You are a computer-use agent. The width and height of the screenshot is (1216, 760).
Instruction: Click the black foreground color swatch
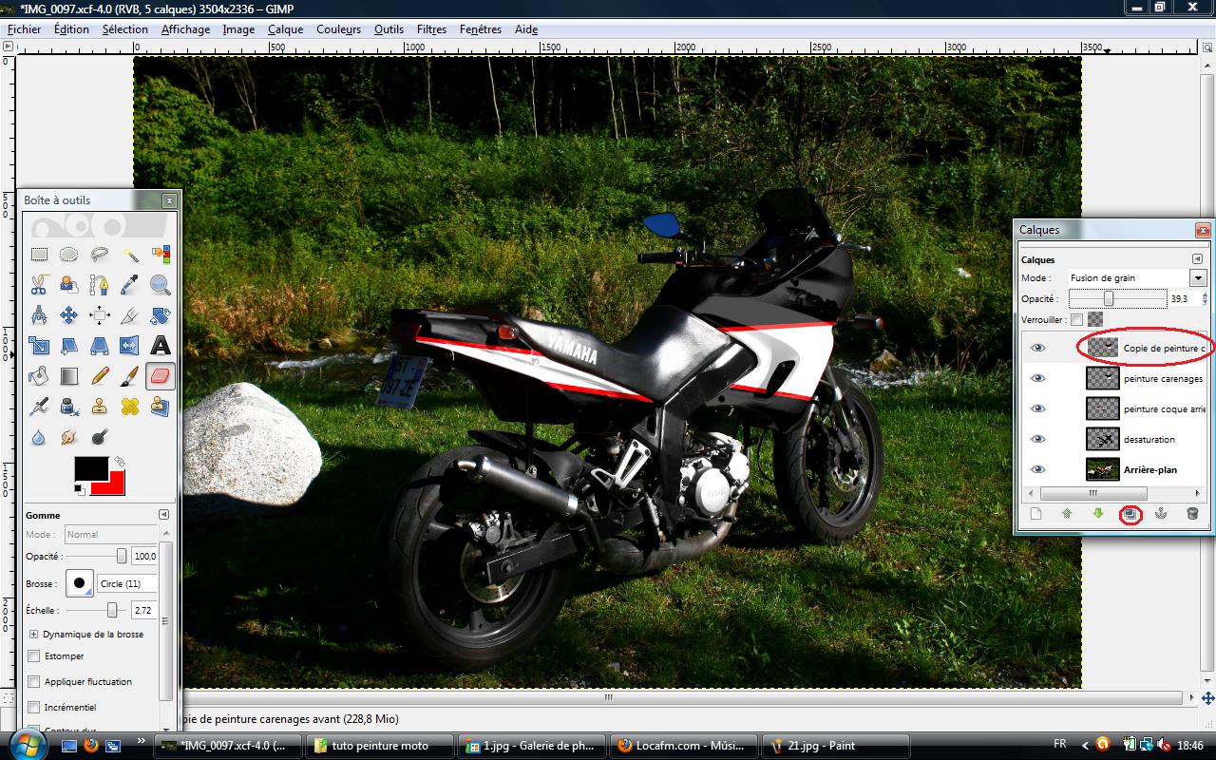pos(91,468)
